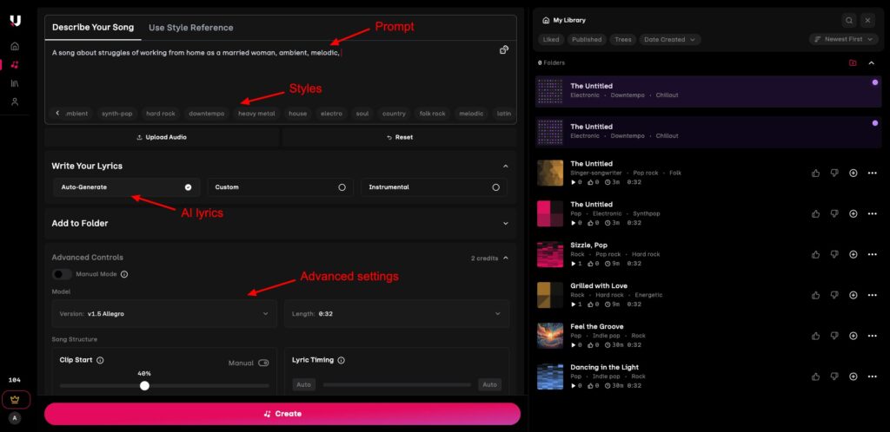Add the downtempo style tag

(x=207, y=114)
